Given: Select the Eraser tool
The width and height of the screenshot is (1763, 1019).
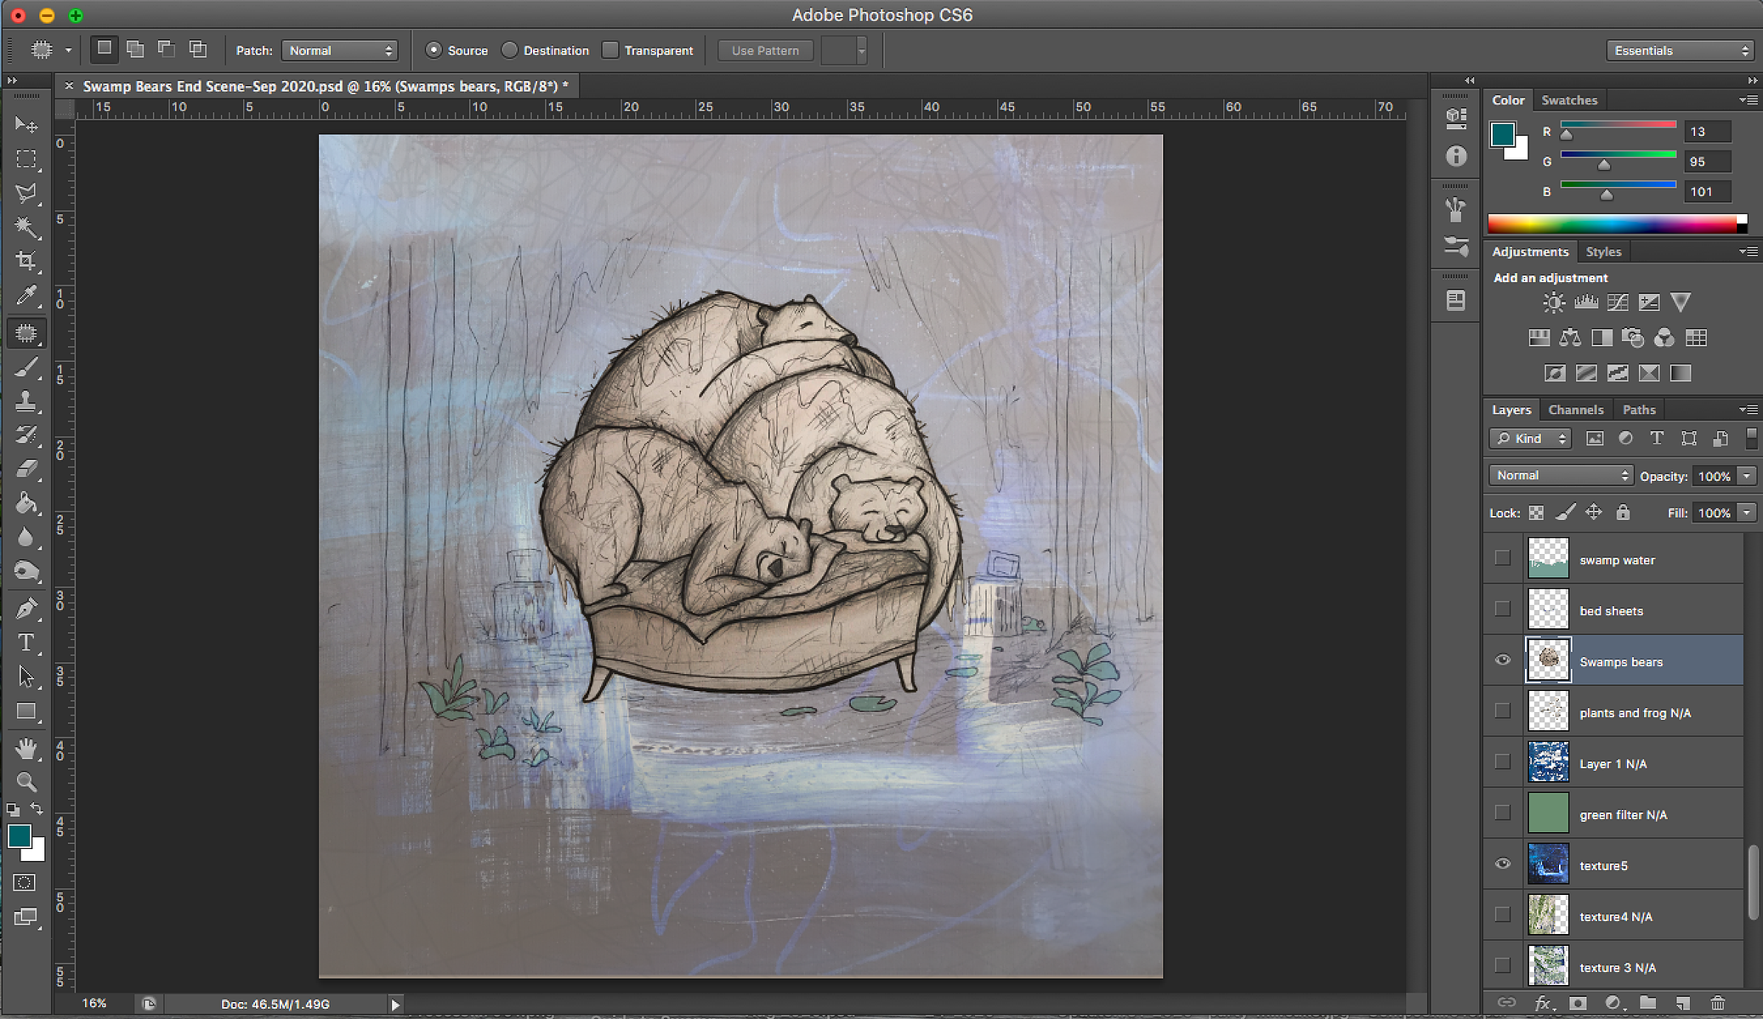Looking at the screenshot, I should [26, 469].
